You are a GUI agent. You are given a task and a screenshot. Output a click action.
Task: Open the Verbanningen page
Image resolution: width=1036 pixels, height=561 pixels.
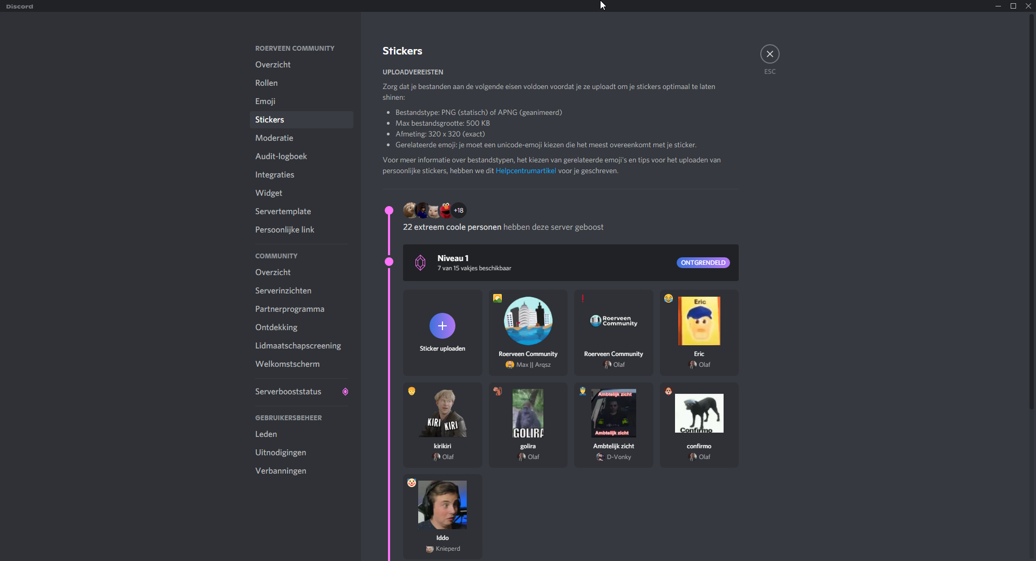(281, 471)
